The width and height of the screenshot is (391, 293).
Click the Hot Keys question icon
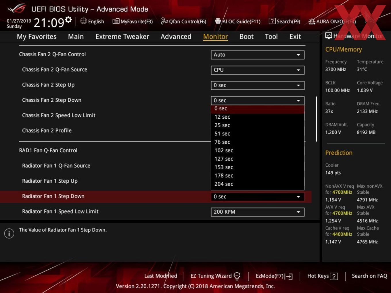pyautogui.click(x=334, y=276)
